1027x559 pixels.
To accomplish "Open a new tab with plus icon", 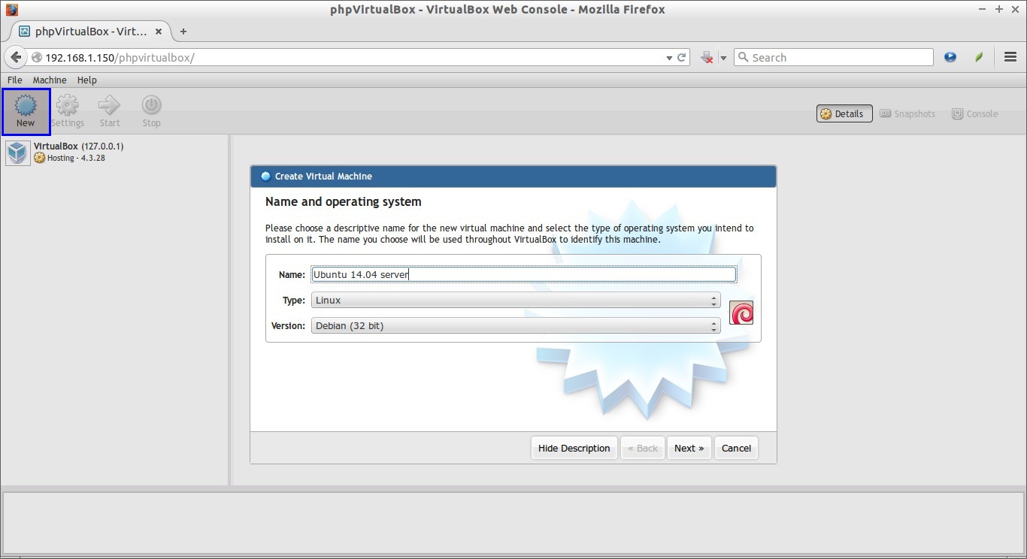I will click(183, 32).
